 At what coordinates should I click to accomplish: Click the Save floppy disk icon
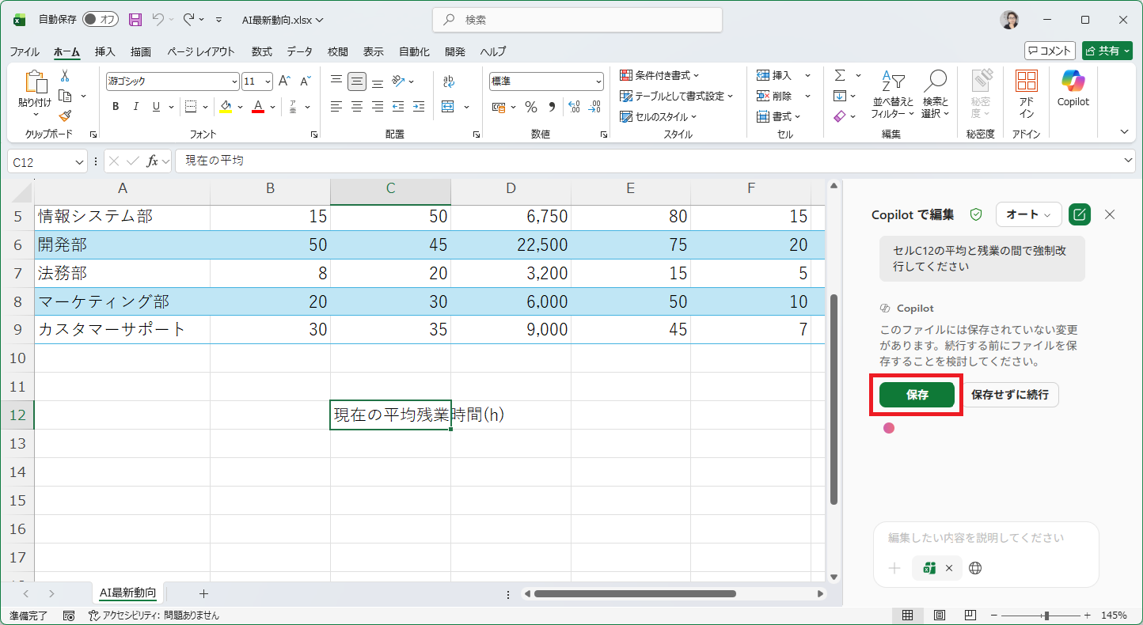tap(135, 20)
